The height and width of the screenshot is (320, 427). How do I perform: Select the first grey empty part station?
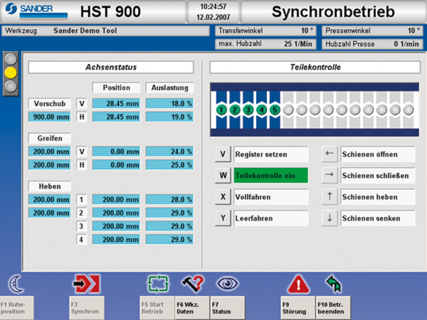point(288,110)
